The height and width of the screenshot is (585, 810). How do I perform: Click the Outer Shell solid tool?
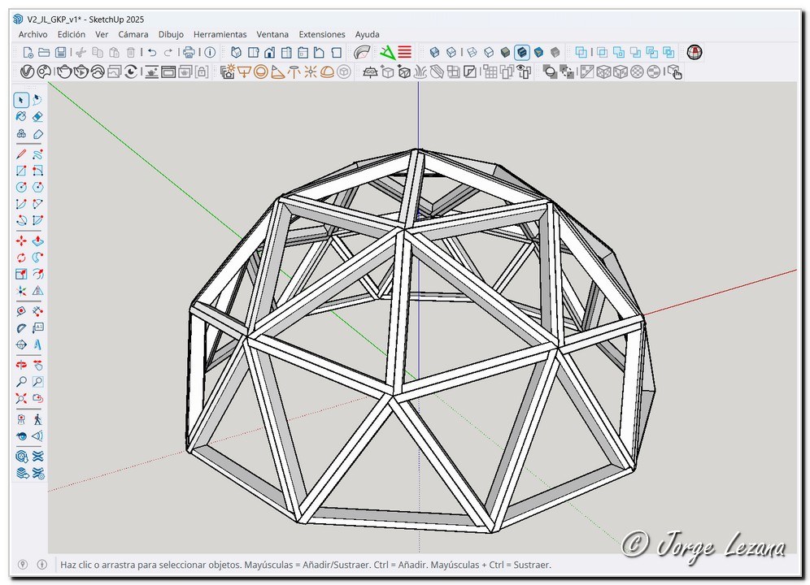coord(581,52)
